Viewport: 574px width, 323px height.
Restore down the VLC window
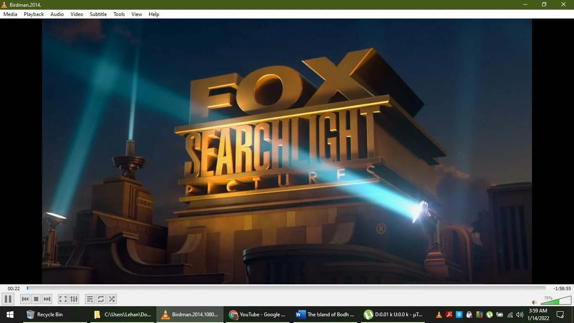pyautogui.click(x=544, y=5)
